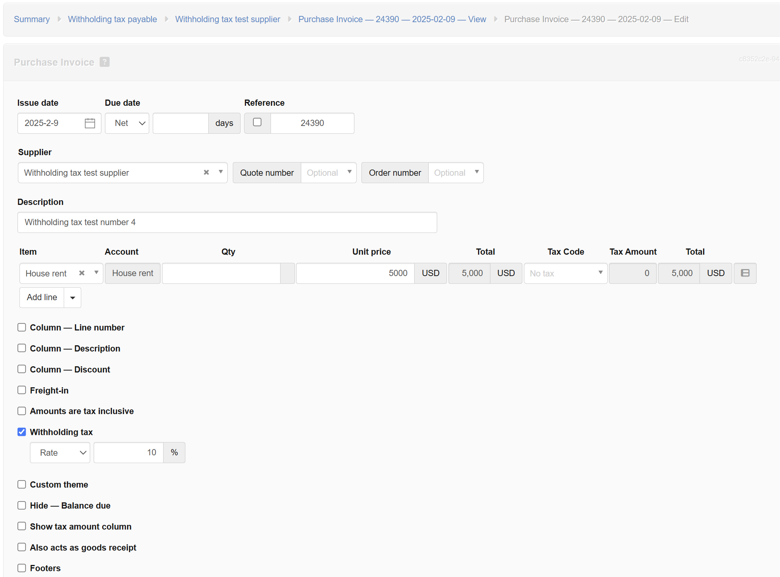Screen dimensions: 780x577
Task: Focus the Unit price field showing 5000
Action: [355, 273]
